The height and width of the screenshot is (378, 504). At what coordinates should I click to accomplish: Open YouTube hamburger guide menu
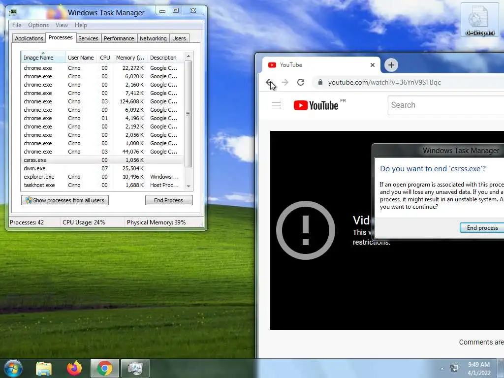tap(276, 105)
